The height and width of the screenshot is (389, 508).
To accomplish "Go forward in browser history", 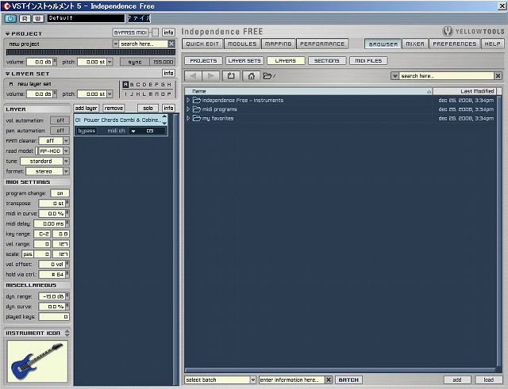I will [211, 76].
